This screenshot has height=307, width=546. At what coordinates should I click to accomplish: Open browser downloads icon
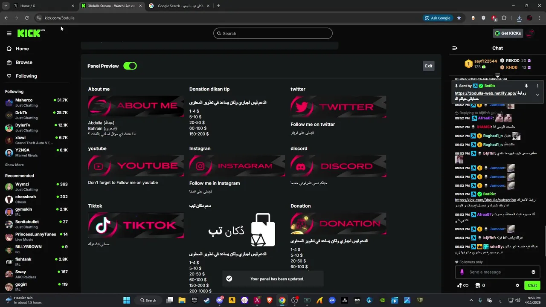click(519, 18)
